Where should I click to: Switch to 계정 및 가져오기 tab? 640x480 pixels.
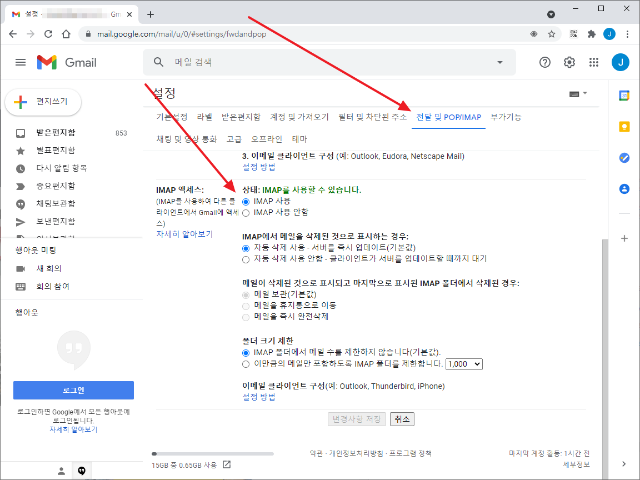click(x=299, y=117)
